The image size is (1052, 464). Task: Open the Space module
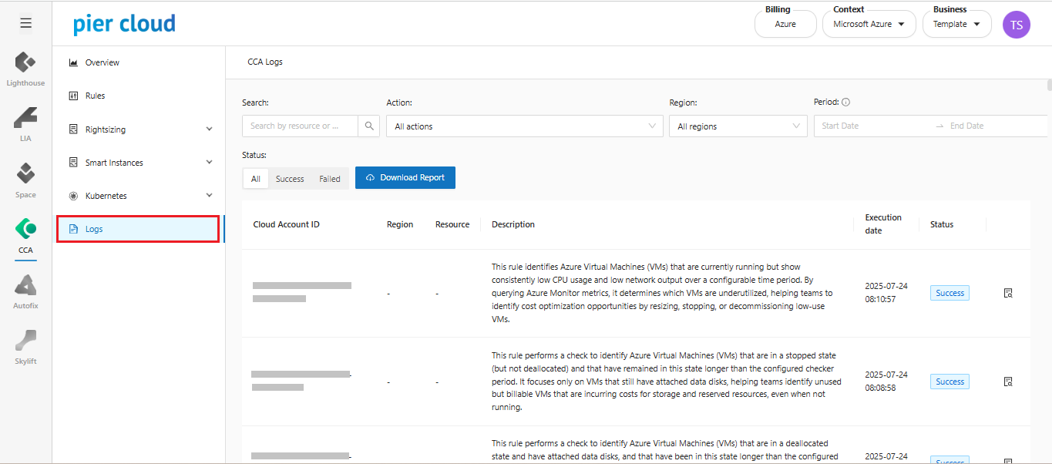click(25, 180)
